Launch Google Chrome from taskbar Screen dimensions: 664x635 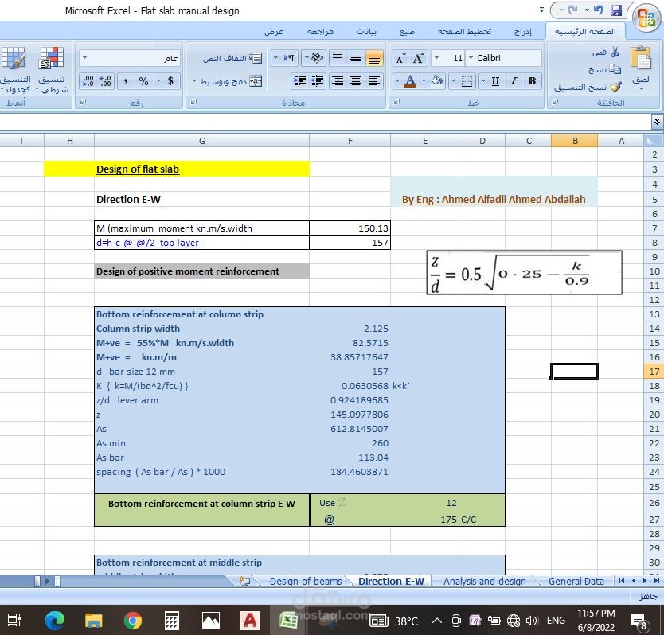[132, 621]
